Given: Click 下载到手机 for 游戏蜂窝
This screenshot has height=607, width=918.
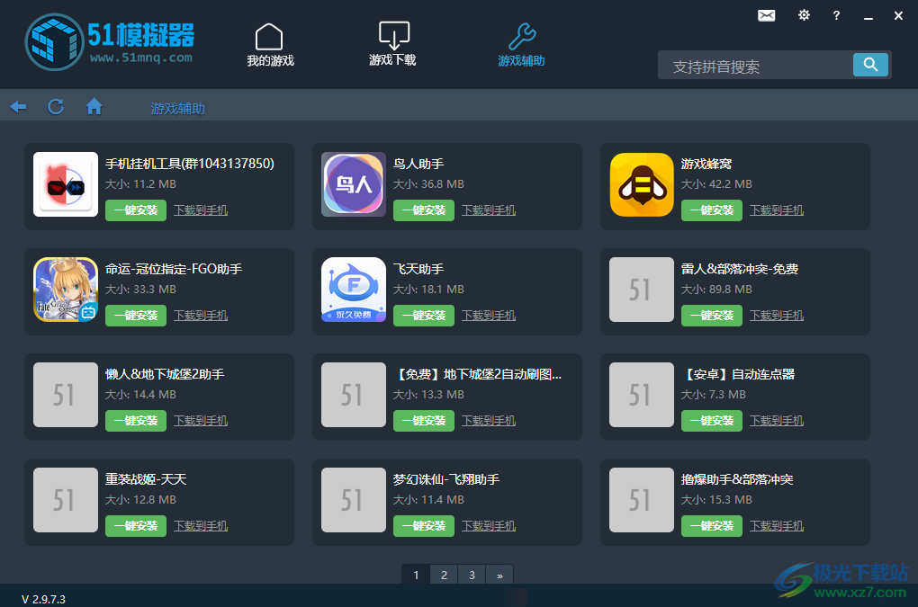Looking at the screenshot, I should (x=777, y=210).
